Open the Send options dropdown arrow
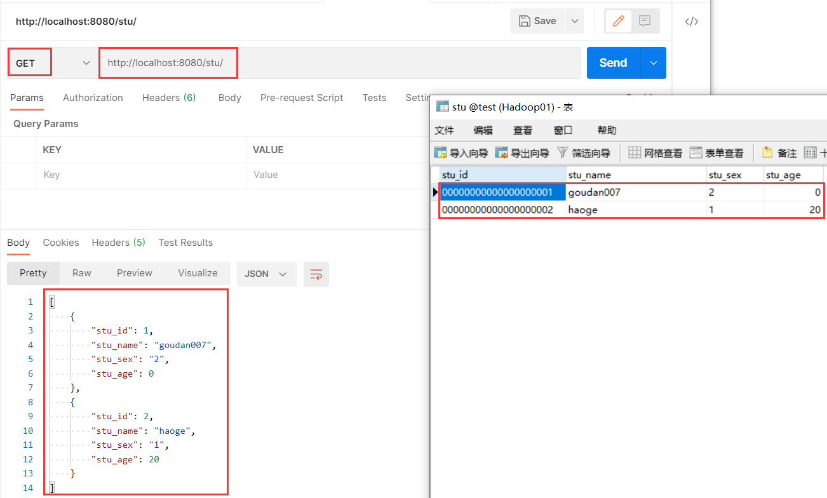Screen dimensions: 827x498 pos(654,63)
